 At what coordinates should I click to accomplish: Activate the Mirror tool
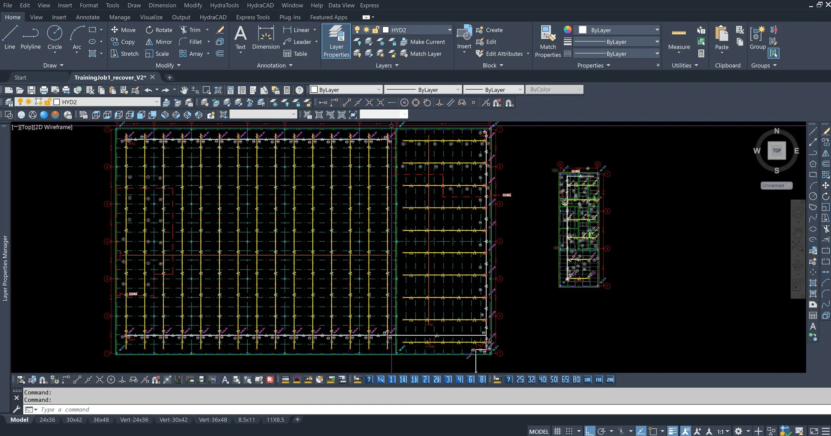[159, 42]
